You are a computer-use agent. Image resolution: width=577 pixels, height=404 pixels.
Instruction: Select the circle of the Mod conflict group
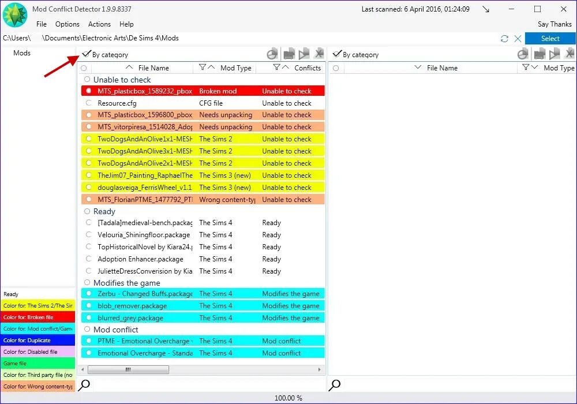(x=87, y=329)
